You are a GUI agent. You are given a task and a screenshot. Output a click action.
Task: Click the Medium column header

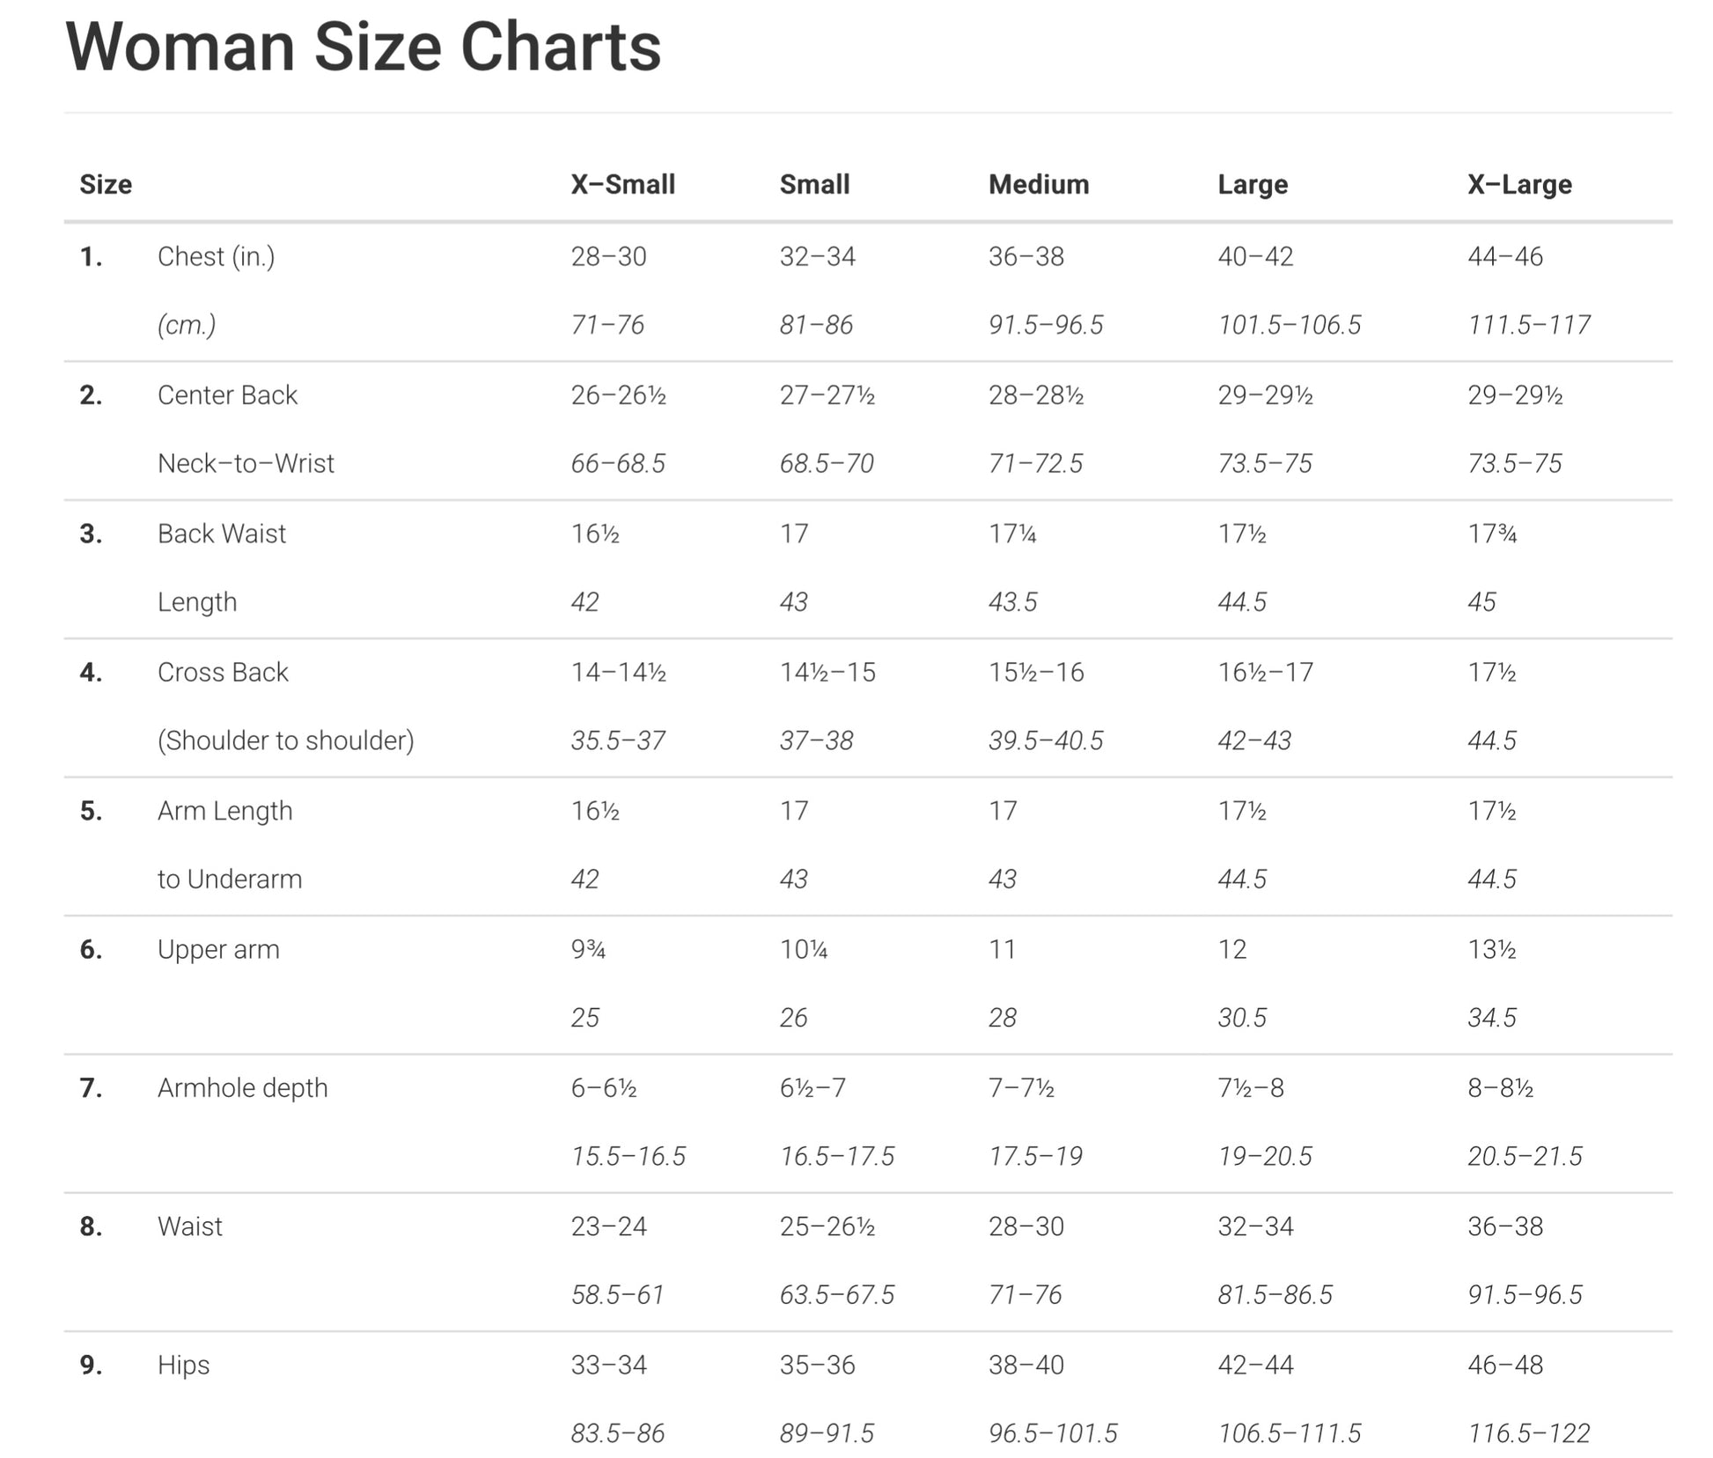point(1039,184)
